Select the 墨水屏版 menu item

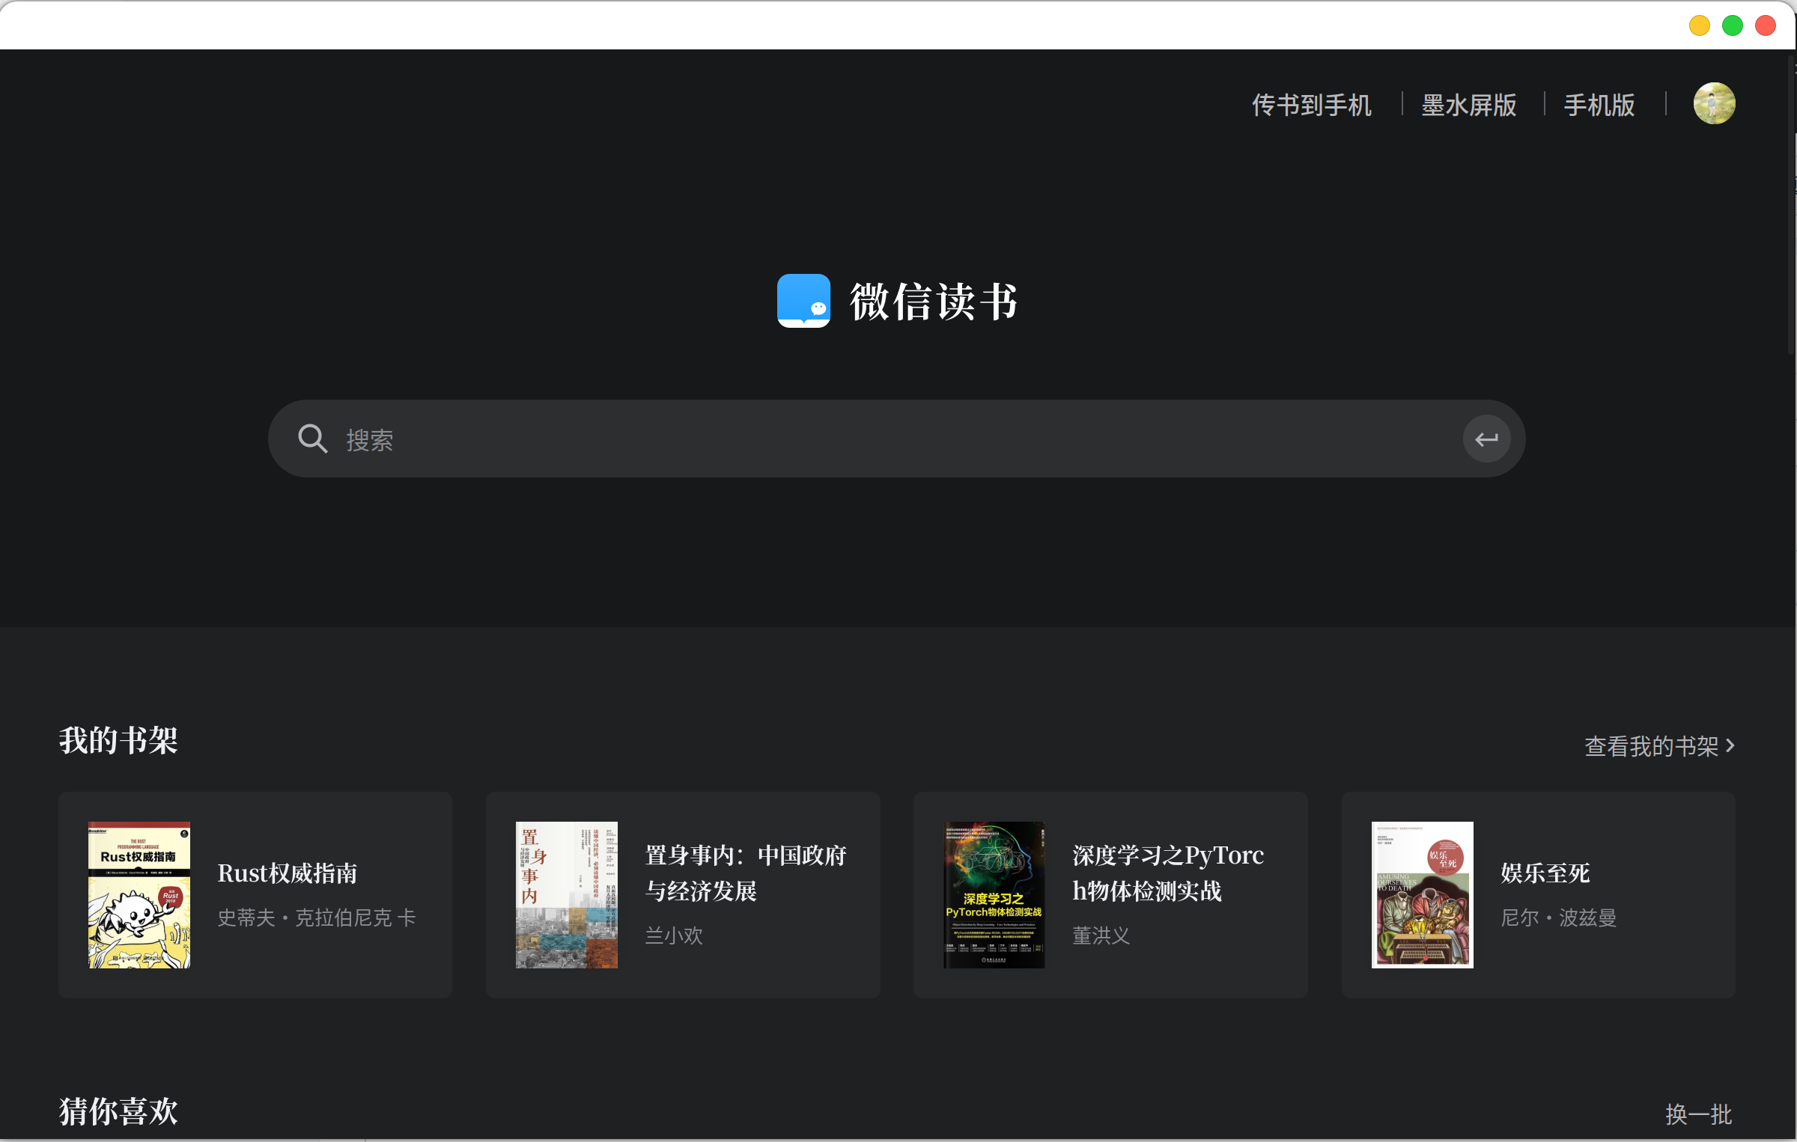(x=1468, y=105)
